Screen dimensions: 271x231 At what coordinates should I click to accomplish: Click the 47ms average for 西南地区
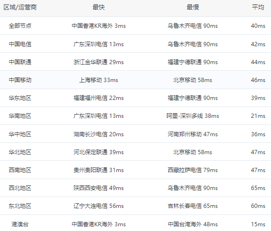point(258,170)
